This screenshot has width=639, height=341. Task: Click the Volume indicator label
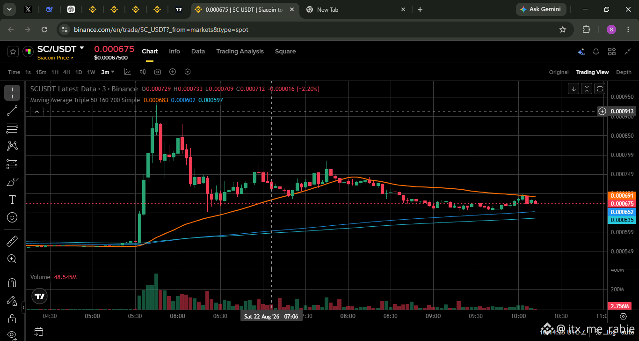coord(40,277)
